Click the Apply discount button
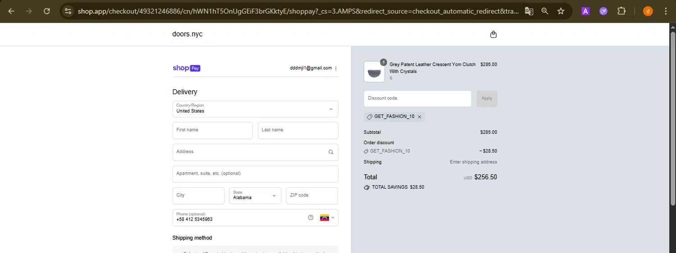Image resolution: width=676 pixels, height=253 pixels. tap(487, 99)
